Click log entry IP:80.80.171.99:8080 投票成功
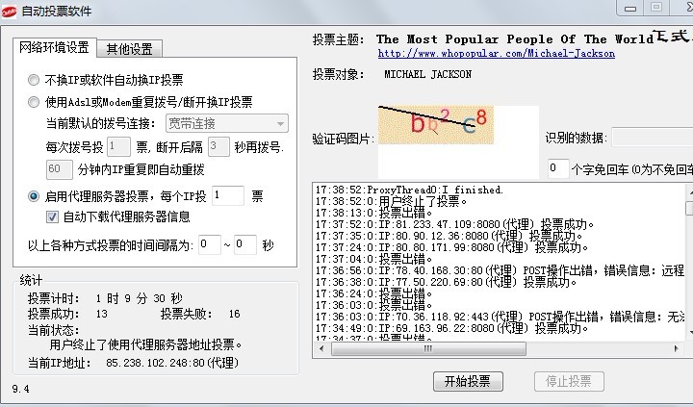 [451, 247]
